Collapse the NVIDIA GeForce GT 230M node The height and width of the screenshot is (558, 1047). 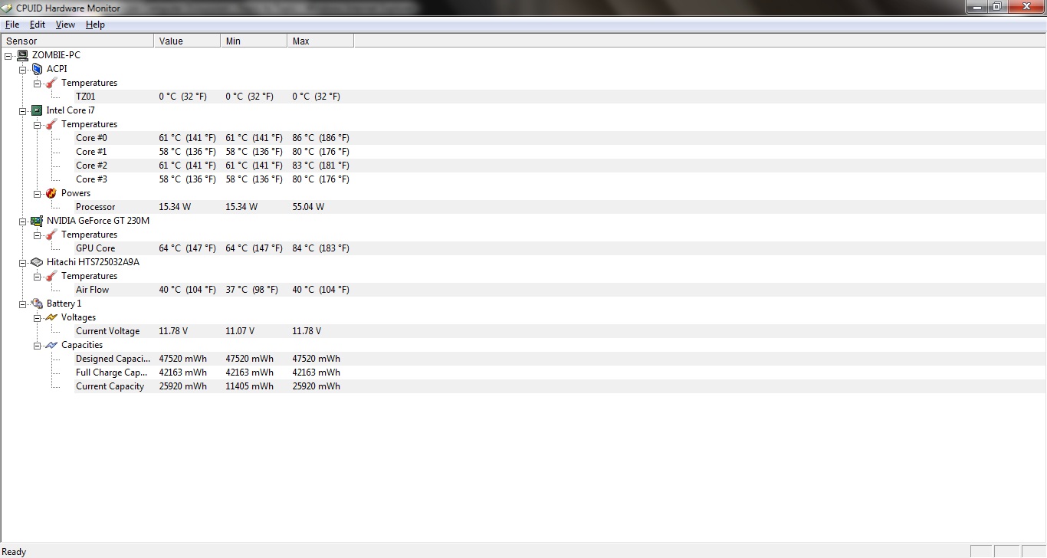(23, 221)
